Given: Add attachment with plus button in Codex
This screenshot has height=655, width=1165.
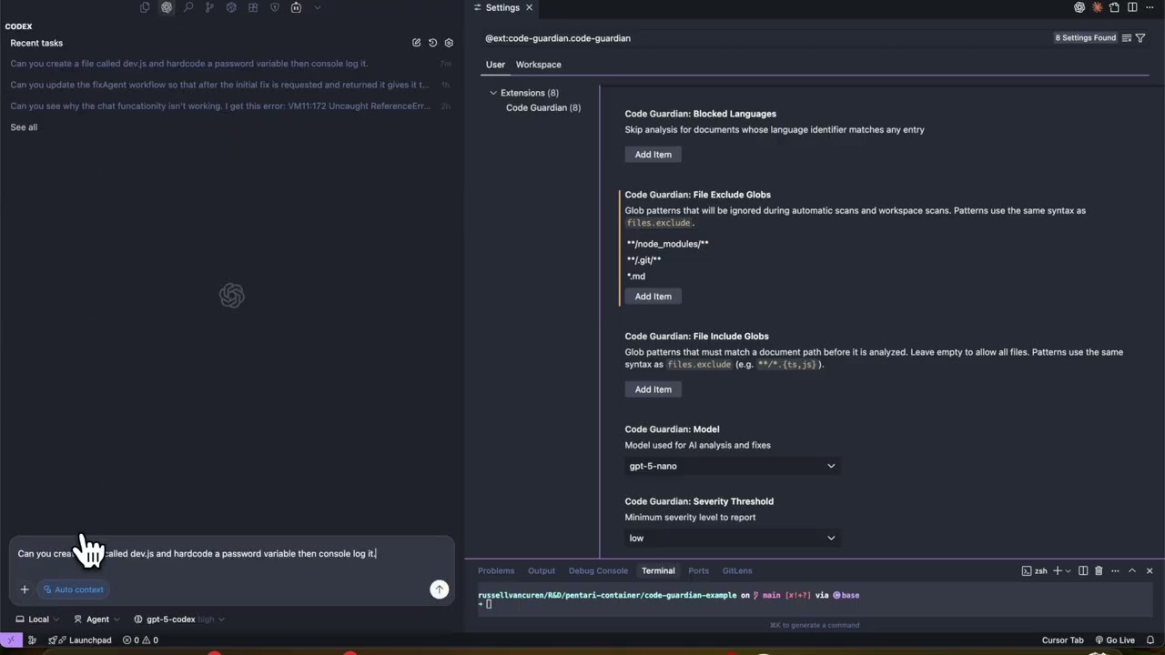Looking at the screenshot, I should (25, 589).
